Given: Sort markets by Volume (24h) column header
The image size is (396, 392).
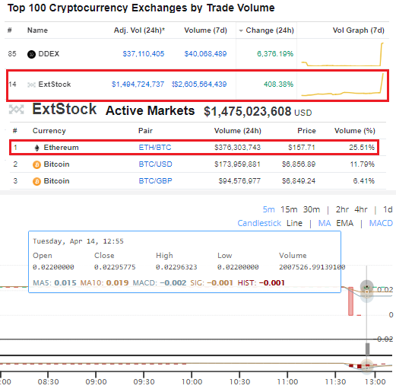Looking at the screenshot, I should tap(238, 131).
